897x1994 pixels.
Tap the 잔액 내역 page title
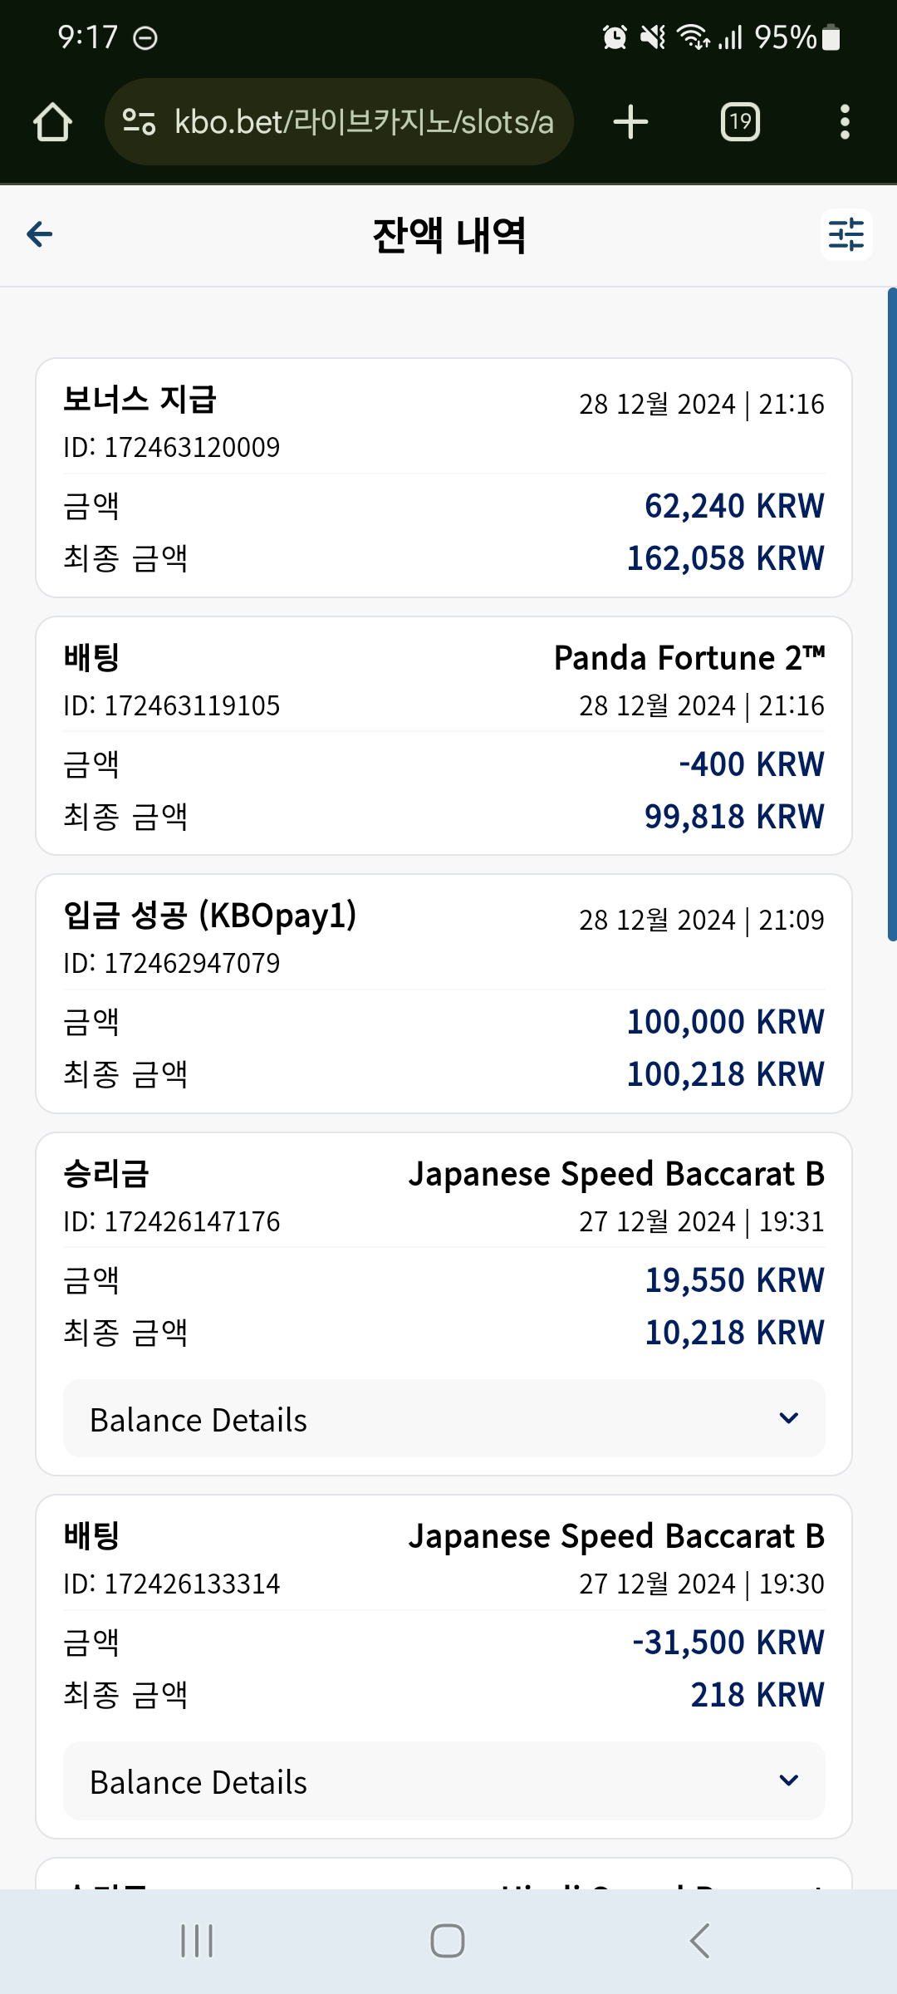(448, 235)
